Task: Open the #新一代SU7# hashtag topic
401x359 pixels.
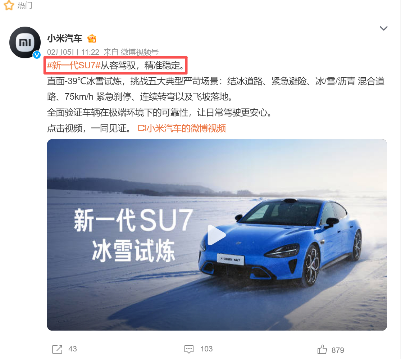Action: pyautogui.click(x=74, y=65)
